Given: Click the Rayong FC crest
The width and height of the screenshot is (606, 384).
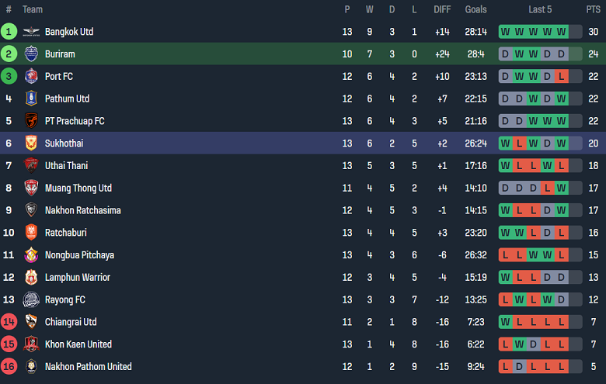Looking at the screenshot, I should tap(31, 300).
